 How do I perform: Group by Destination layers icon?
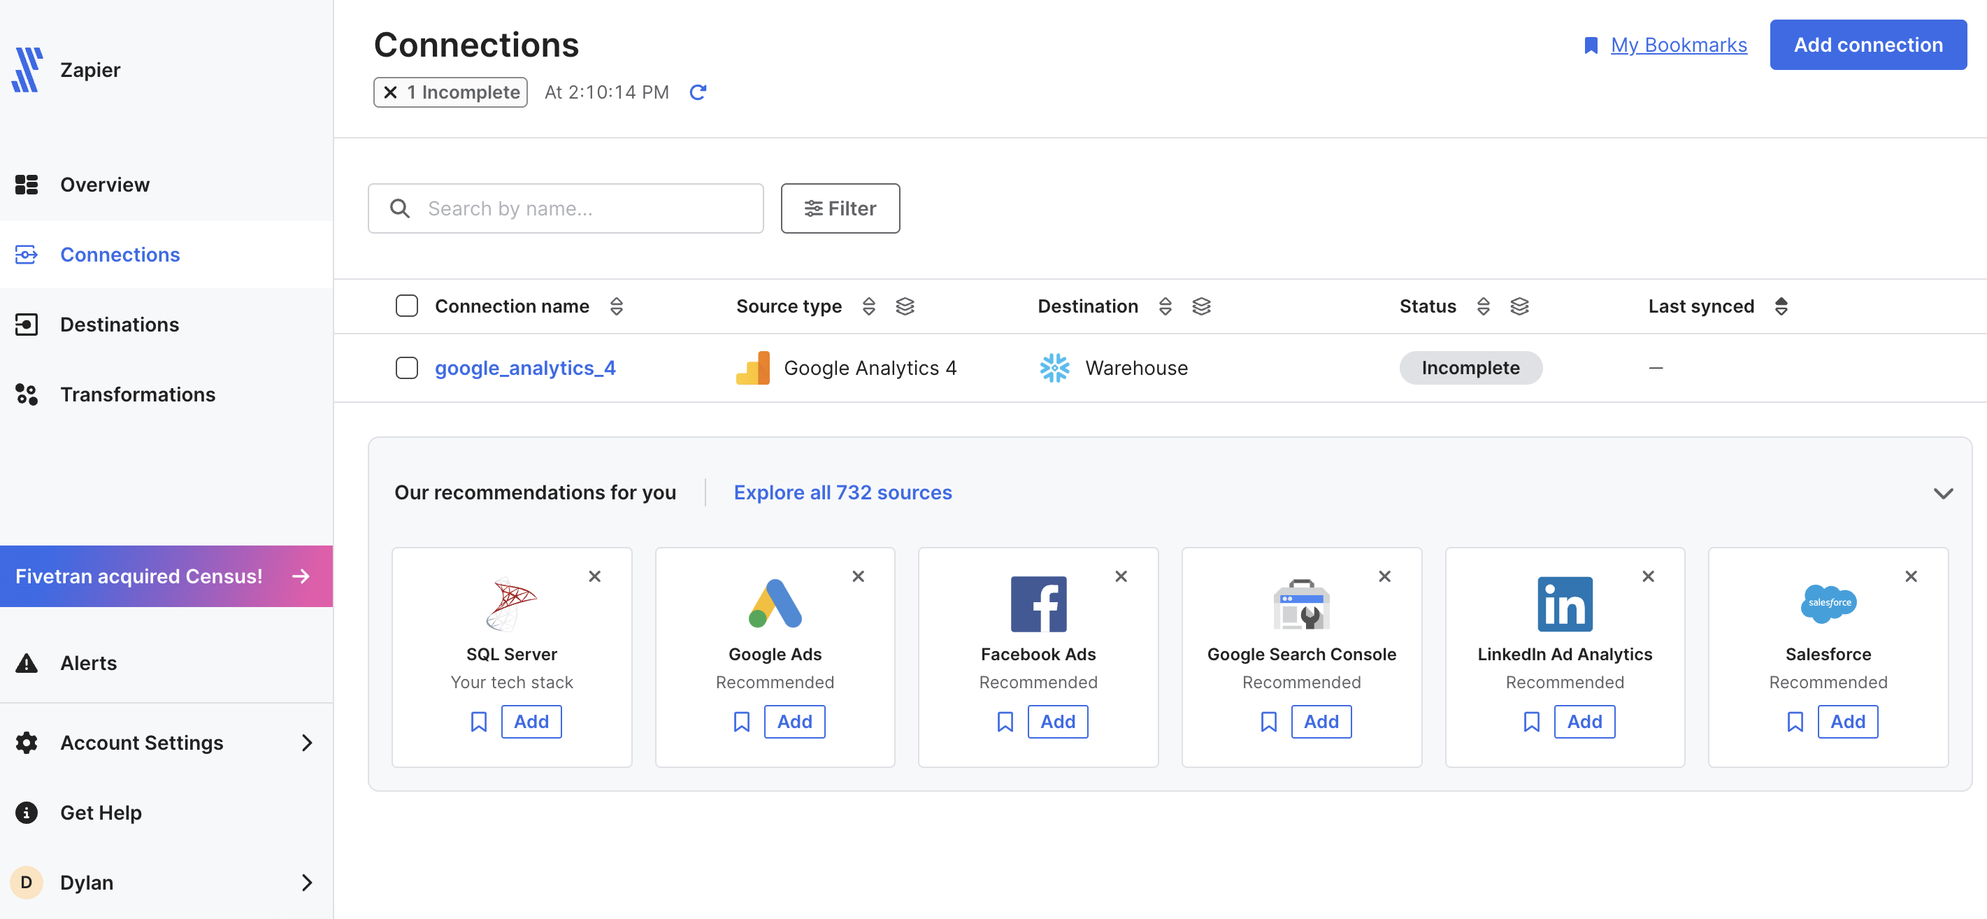[1201, 306]
